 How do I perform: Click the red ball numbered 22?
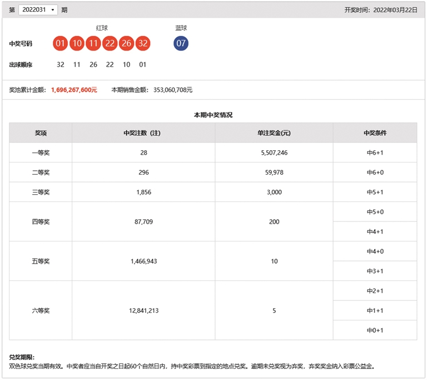110,43
